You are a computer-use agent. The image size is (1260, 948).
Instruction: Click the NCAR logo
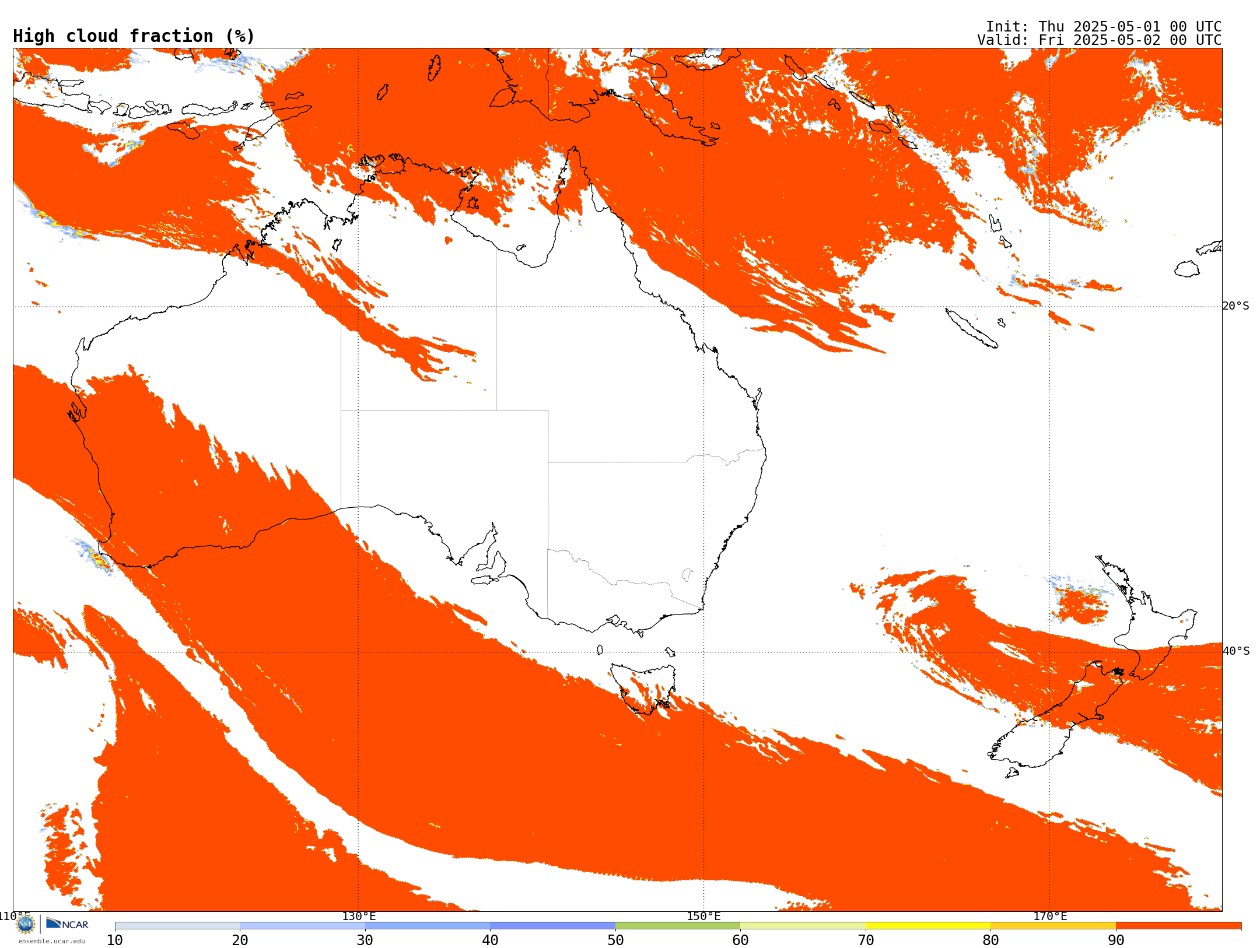67,924
